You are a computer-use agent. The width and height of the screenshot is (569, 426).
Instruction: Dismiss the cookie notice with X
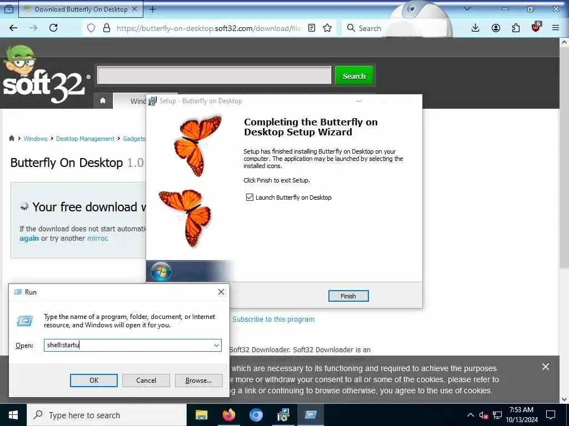coord(546,367)
